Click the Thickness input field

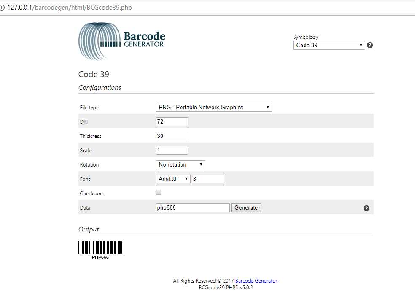click(172, 136)
